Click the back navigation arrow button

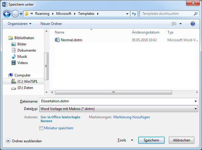[7, 14]
